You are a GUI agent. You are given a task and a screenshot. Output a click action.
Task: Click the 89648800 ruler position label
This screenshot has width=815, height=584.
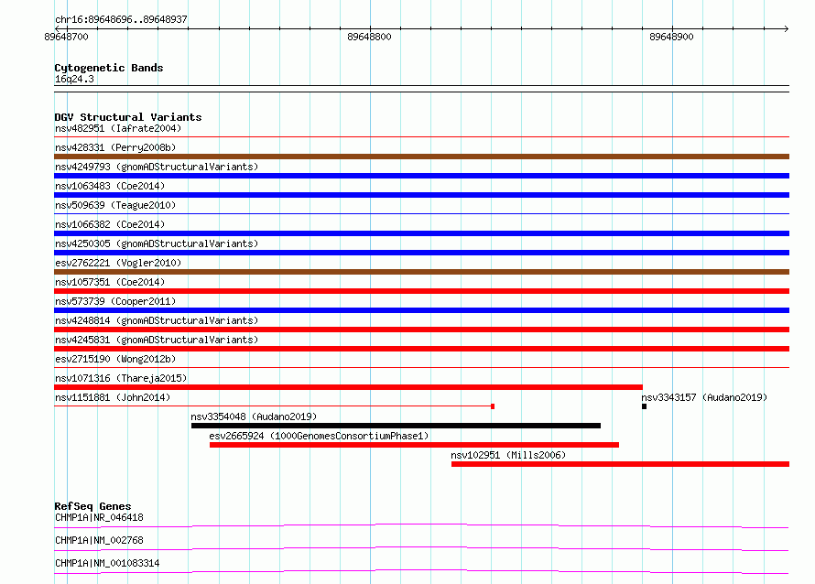click(369, 37)
